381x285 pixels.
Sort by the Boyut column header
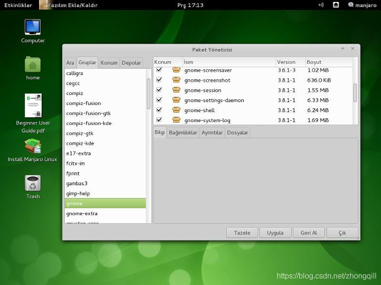pos(329,62)
